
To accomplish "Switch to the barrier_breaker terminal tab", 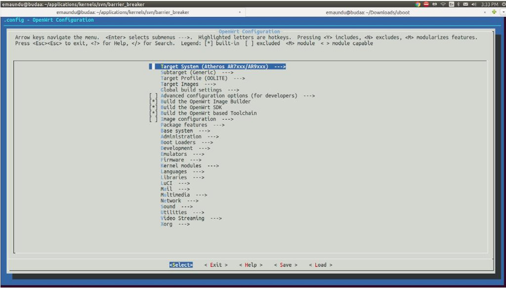I will [123, 12].
